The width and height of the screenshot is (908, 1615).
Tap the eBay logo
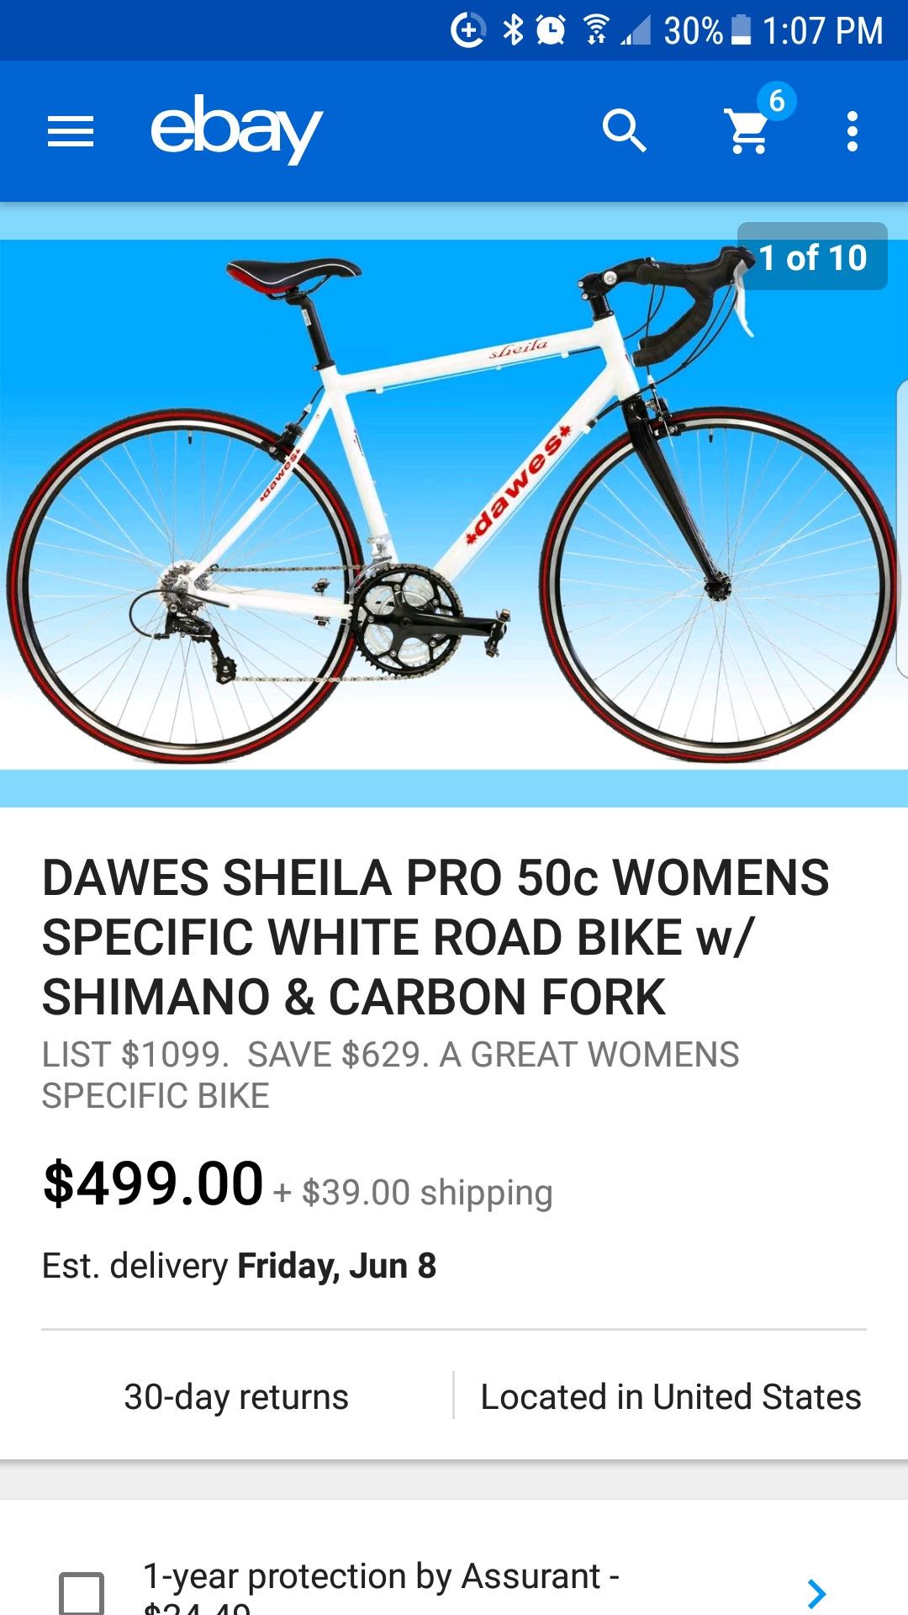point(236,129)
